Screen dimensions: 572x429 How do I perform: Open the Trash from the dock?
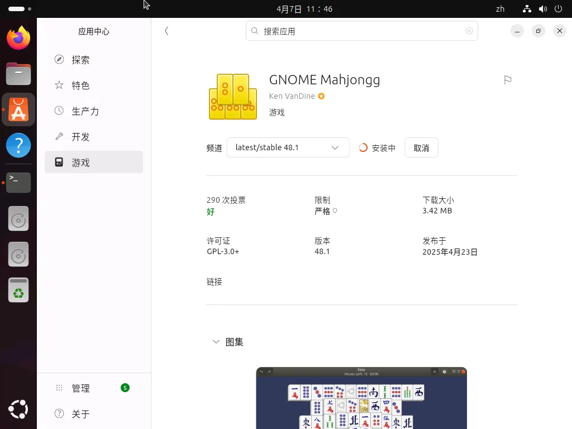click(18, 290)
